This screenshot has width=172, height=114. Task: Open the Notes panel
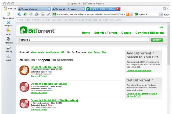[x=8, y=32]
